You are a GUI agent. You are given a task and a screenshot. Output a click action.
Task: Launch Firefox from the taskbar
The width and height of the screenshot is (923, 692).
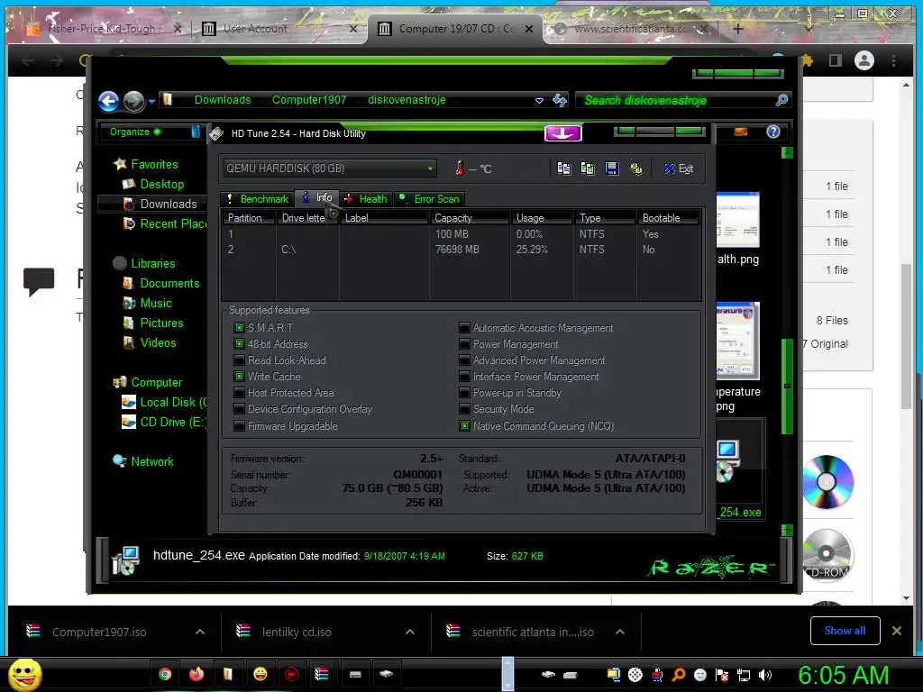point(196,674)
